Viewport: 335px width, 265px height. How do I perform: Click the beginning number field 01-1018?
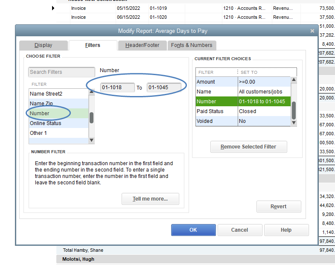[117, 87]
